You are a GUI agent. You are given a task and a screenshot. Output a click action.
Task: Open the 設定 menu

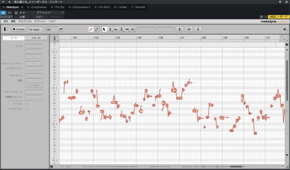(6, 21)
